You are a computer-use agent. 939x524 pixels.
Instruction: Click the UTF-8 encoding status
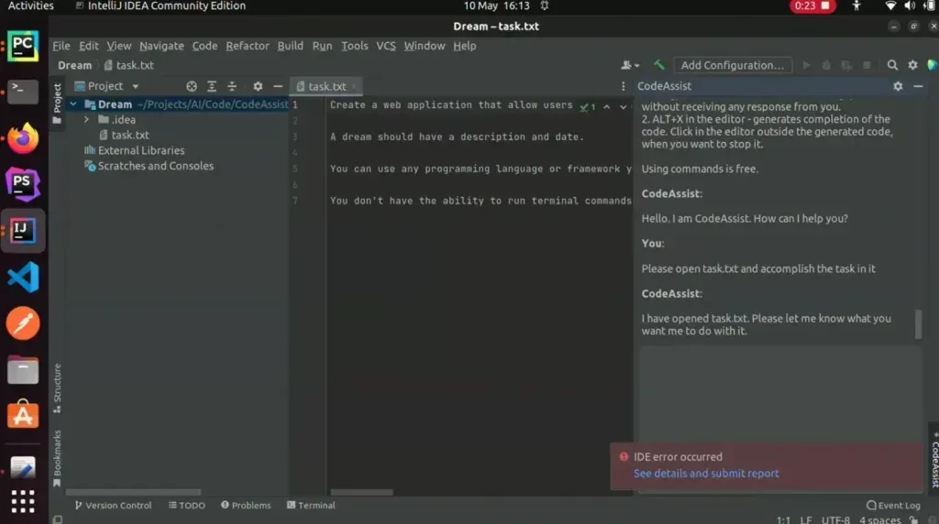[835, 519]
